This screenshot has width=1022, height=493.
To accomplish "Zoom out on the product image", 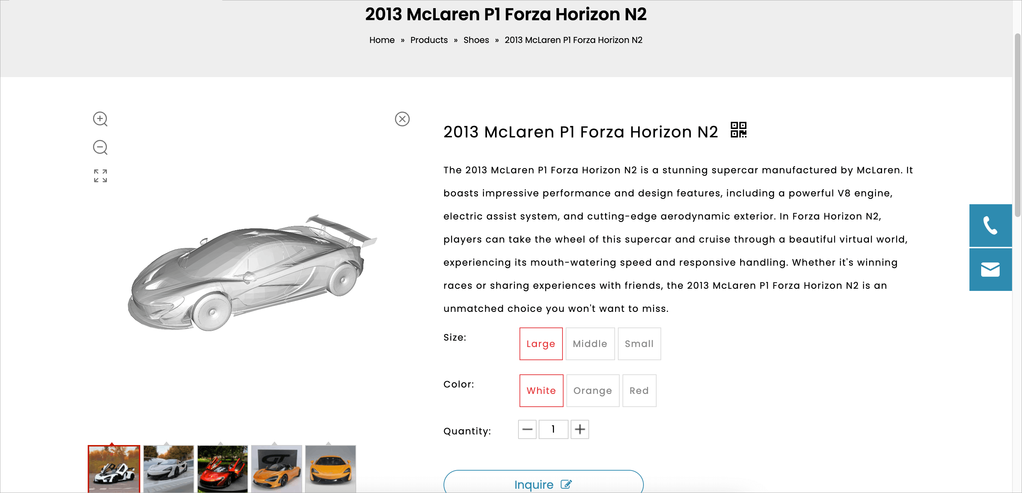I will point(100,147).
